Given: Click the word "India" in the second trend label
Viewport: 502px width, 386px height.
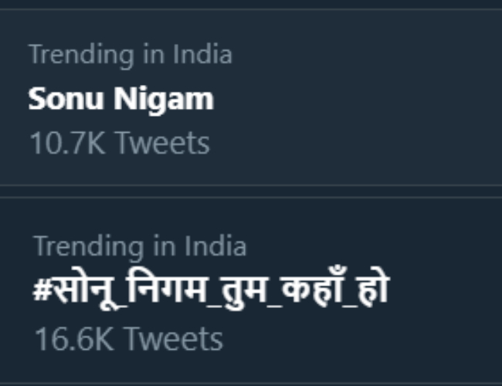Looking at the screenshot, I should 216,246.
